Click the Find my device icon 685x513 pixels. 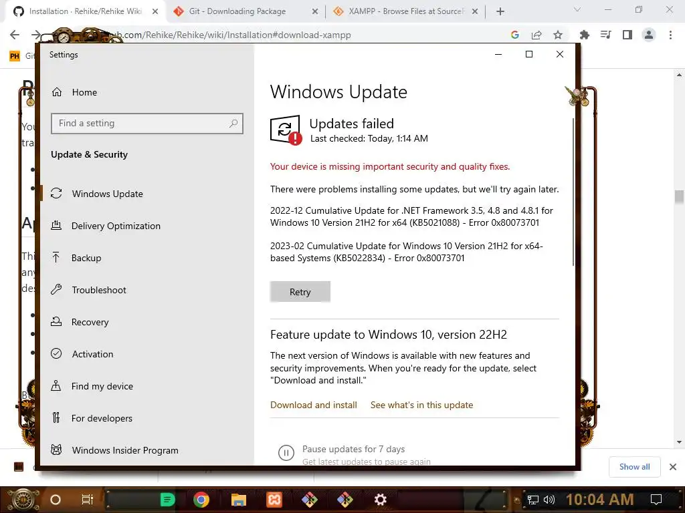(x=56, y=386)
